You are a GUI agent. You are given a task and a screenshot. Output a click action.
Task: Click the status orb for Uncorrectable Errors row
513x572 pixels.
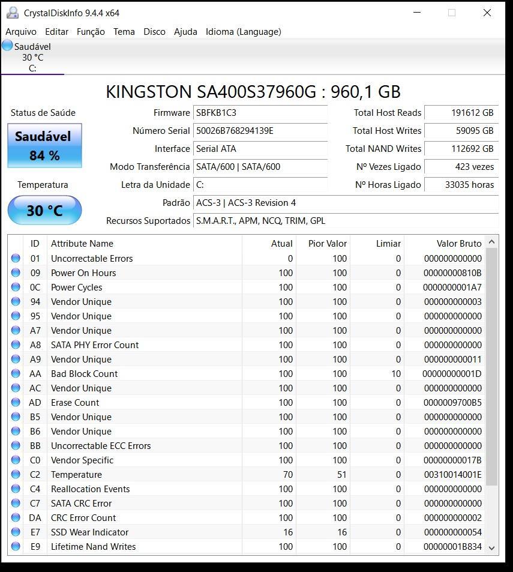point(16,258)
